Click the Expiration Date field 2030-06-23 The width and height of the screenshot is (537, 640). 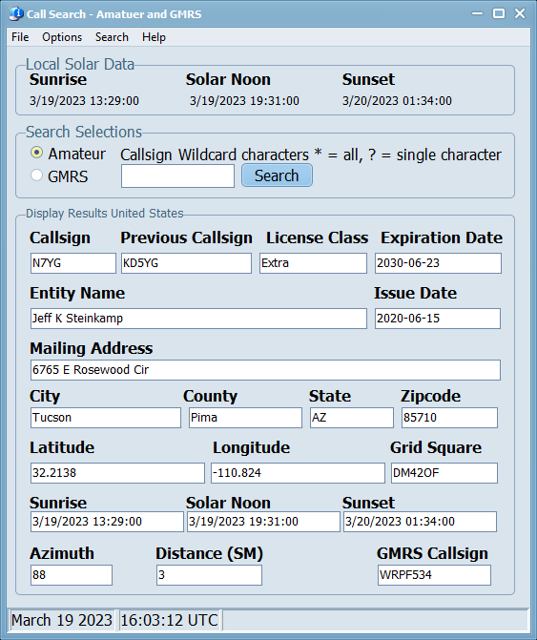[438, 263]
